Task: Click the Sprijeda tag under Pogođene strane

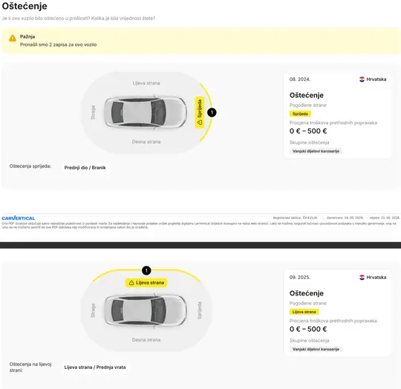Action: coord(300,114)
